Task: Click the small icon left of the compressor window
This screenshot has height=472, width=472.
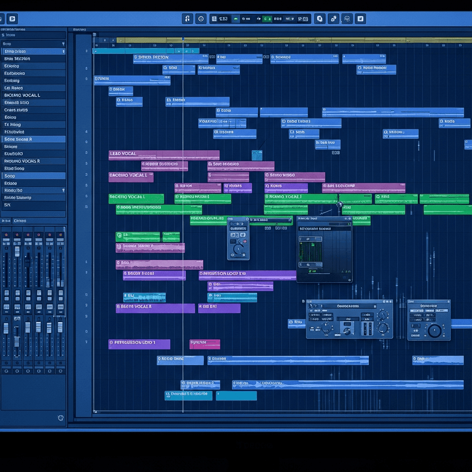Action: click(303, 301)
